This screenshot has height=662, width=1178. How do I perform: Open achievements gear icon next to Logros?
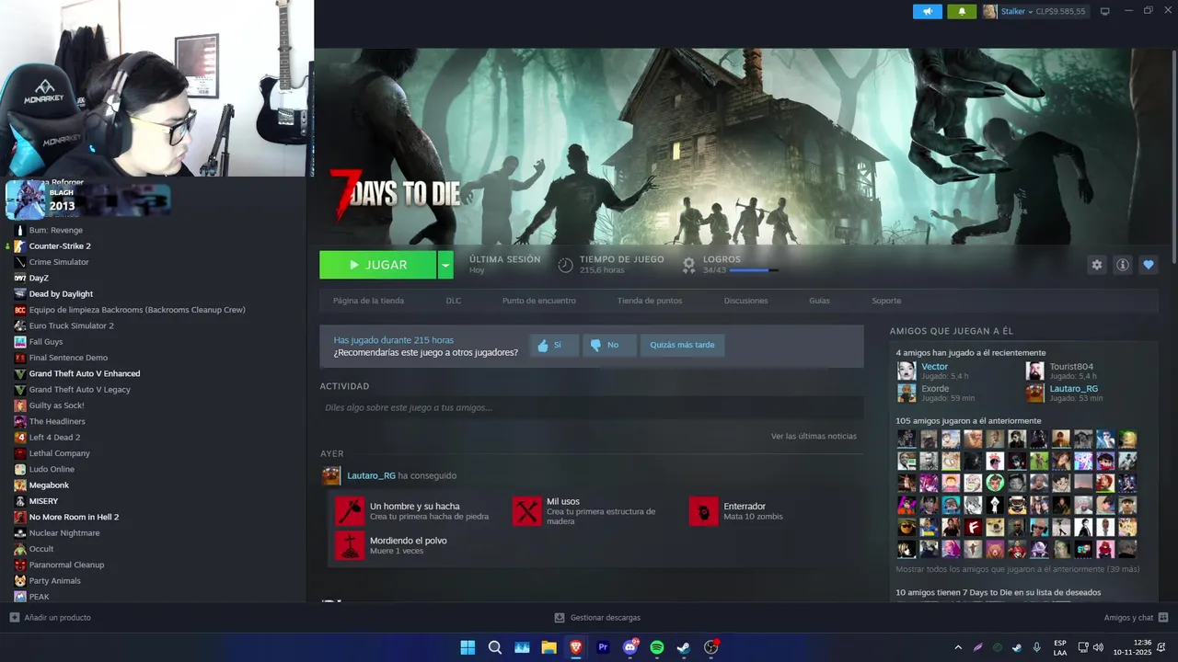click(688, 265)
